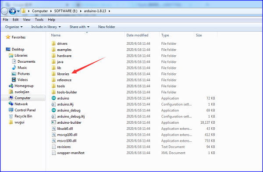Click the Computer breadcrumb in address bar
This screenshot has height=172, width=263.
(x=40, y=11)
